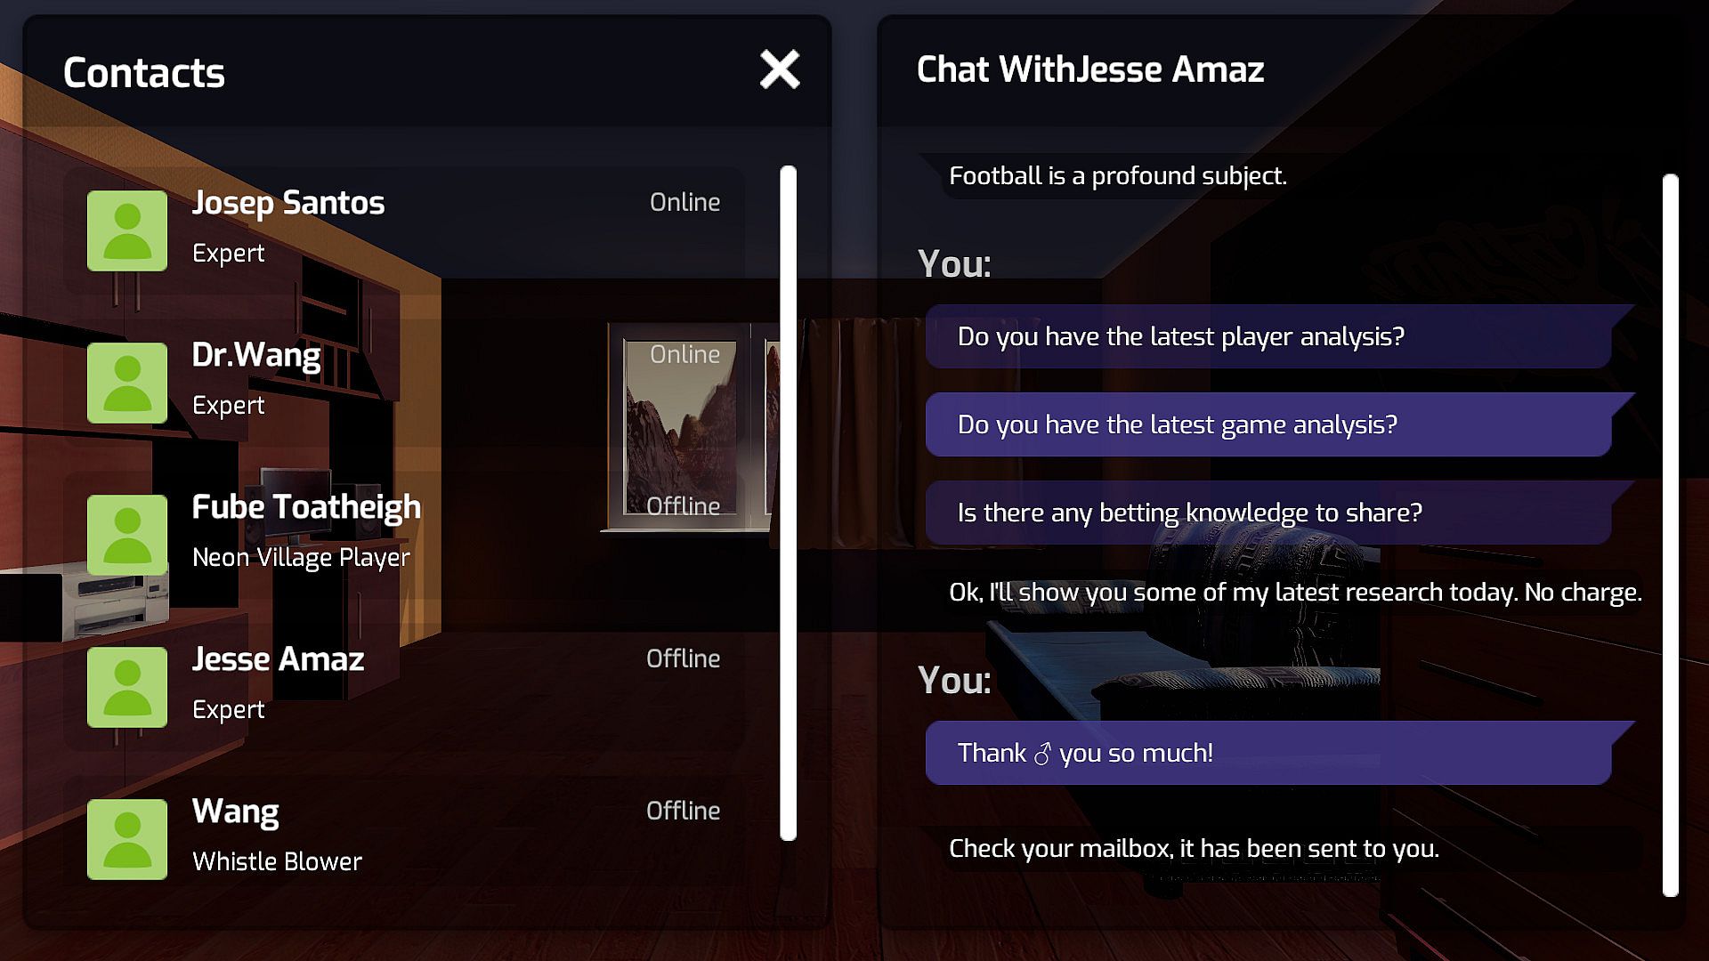1709x961 pixels.
Task: Select Jesse Amaz in contacts list
Action: point(278,659)
